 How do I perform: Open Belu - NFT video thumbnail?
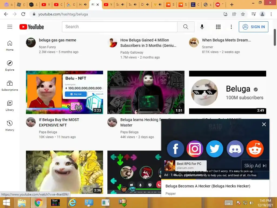coord(64,92)
